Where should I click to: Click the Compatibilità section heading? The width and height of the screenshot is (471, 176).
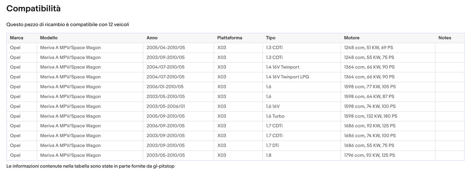34,9
